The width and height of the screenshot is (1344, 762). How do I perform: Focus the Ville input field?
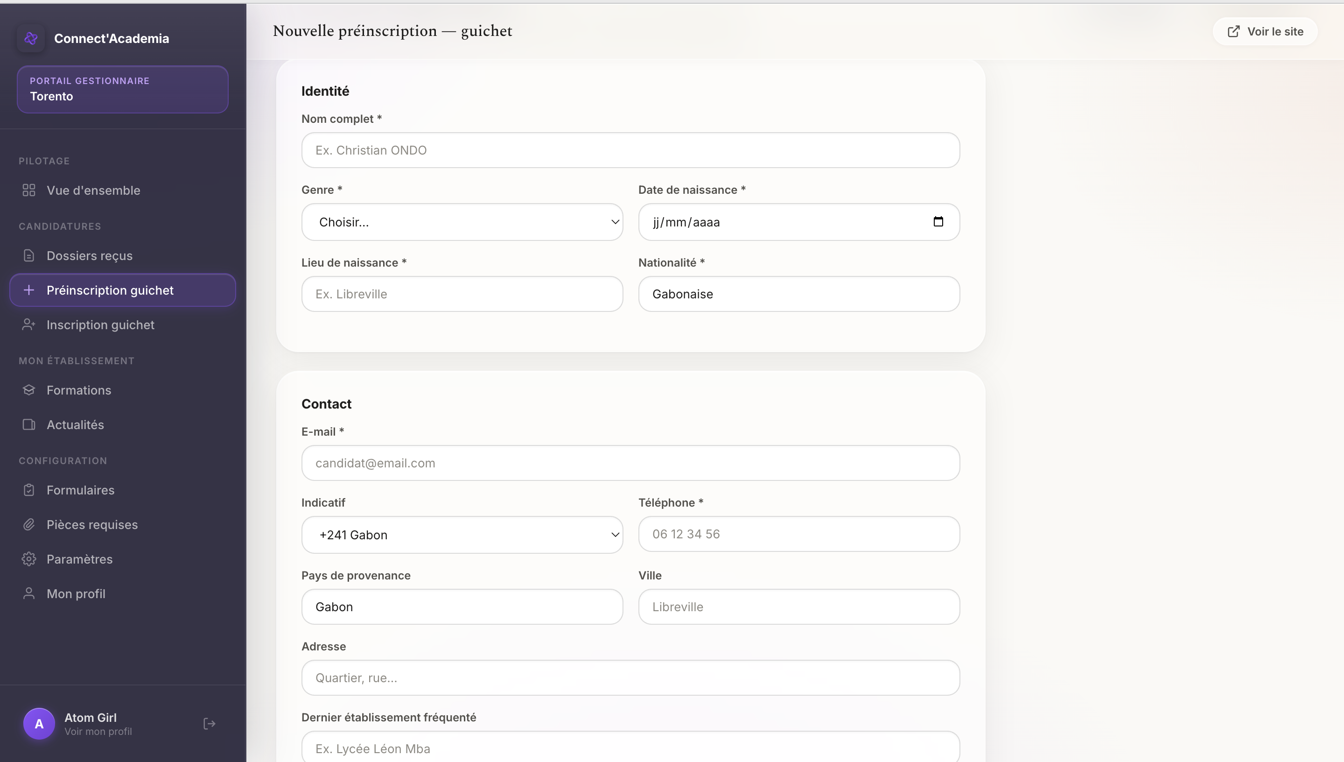click(798, 607)
